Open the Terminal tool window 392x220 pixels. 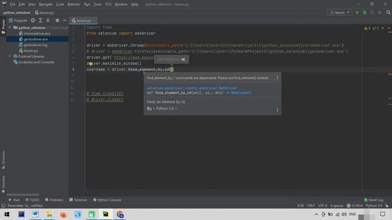[78, 200]
